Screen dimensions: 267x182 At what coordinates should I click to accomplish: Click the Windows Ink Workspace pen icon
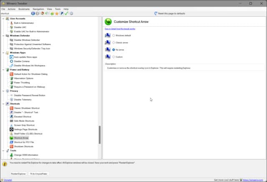point(11,66)
